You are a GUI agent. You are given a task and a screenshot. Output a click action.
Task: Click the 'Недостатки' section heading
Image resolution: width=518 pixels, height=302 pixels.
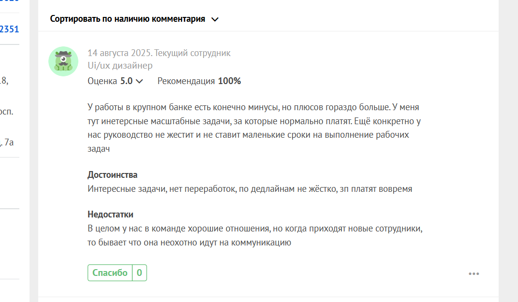pyautogui.click(x=110, y=214)
